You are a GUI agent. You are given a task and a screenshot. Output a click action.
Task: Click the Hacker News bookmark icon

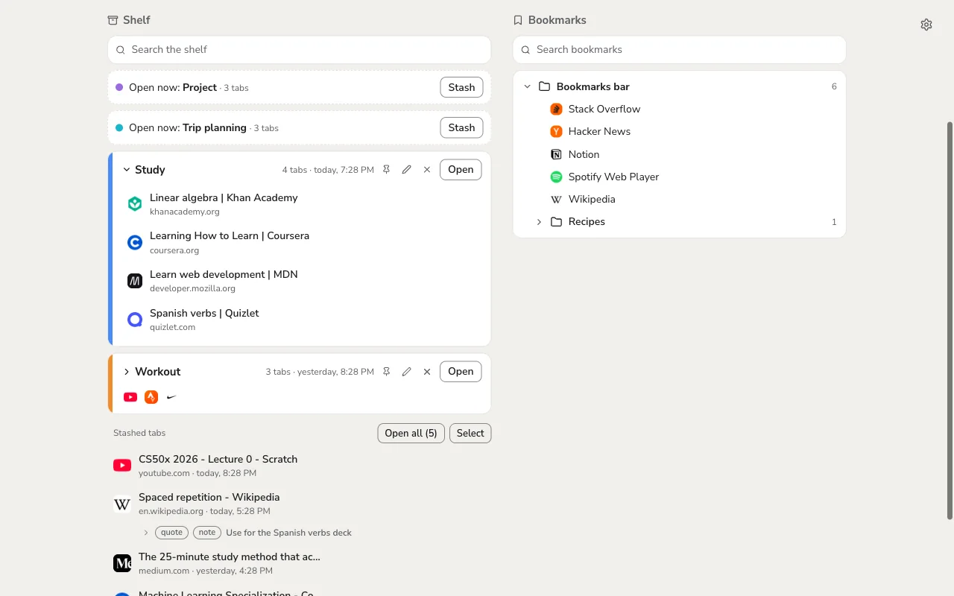tap(556, 131)
